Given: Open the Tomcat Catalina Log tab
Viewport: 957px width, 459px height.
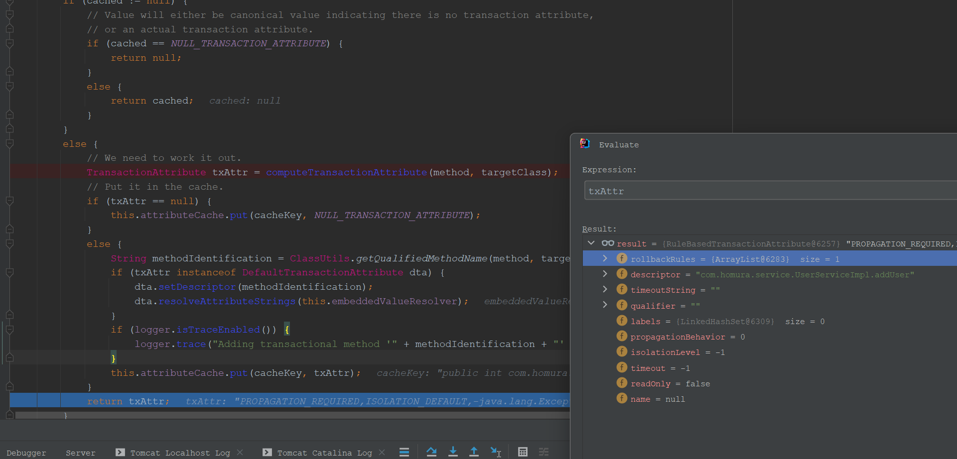Looking at the screenshot, I should (x=324, y=453).
